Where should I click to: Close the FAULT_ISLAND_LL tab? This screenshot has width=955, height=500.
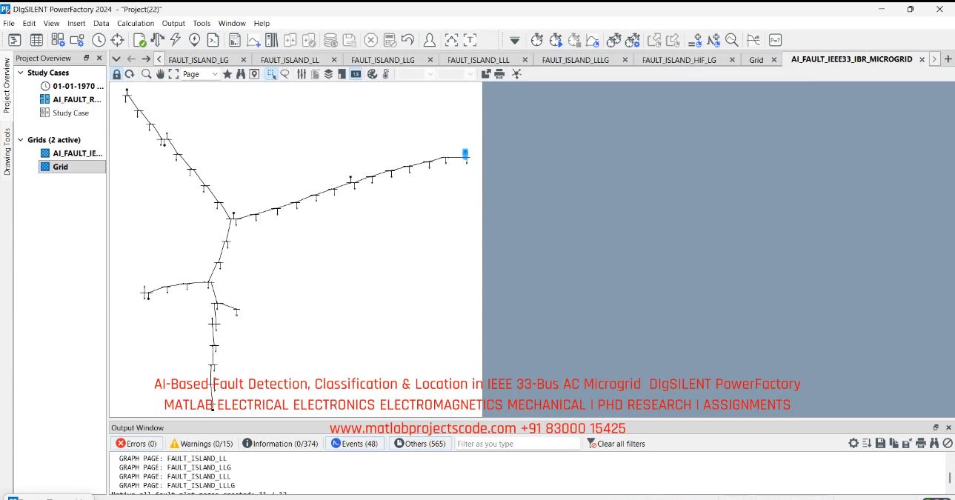(334, 60)
